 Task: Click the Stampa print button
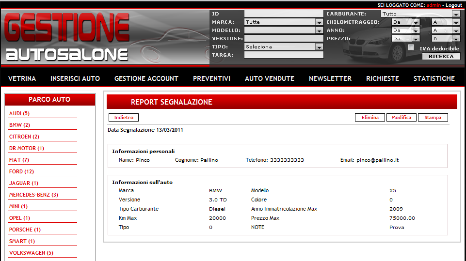coord(433,118)
